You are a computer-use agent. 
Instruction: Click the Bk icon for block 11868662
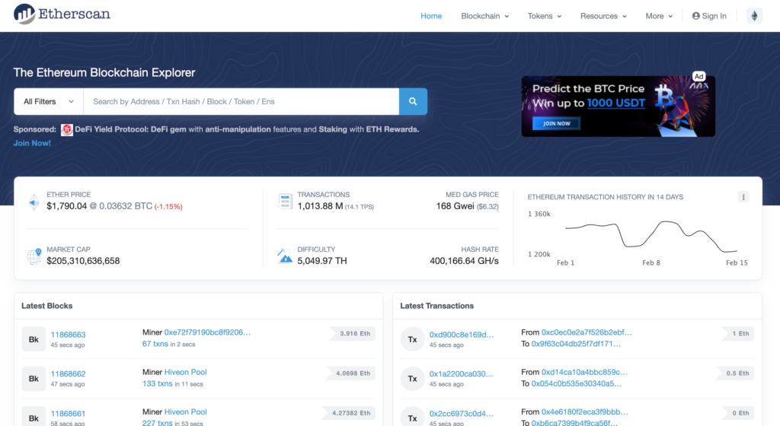point(34,379)
